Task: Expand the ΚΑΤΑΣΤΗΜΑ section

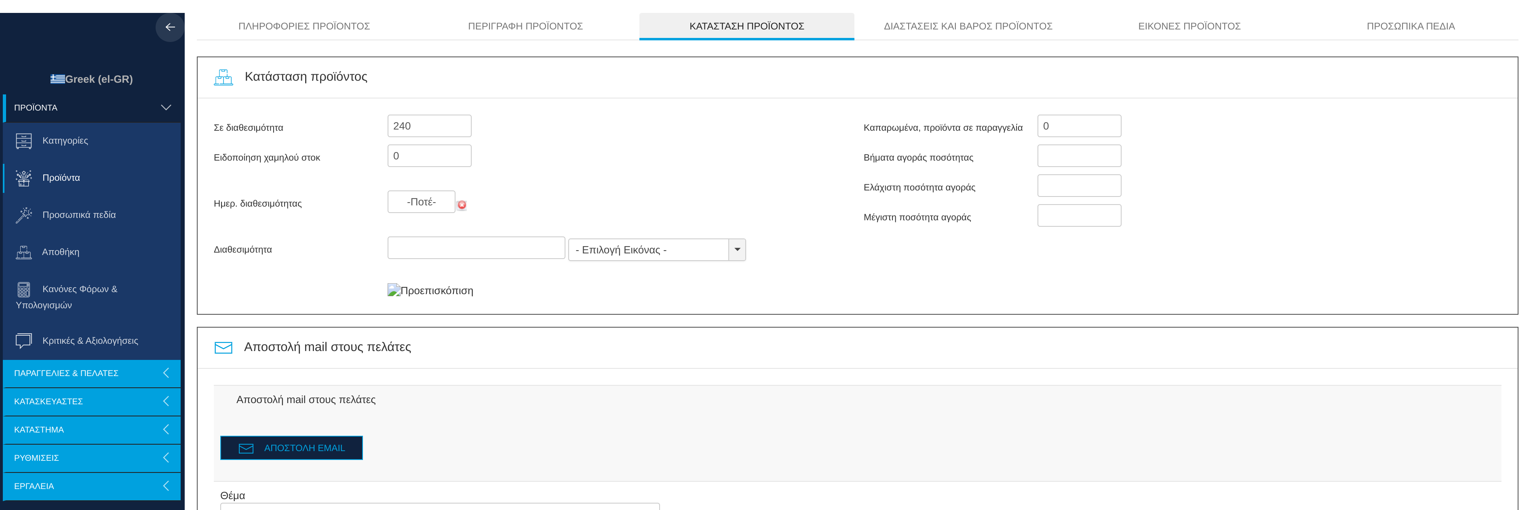Action: coord(91,429)
